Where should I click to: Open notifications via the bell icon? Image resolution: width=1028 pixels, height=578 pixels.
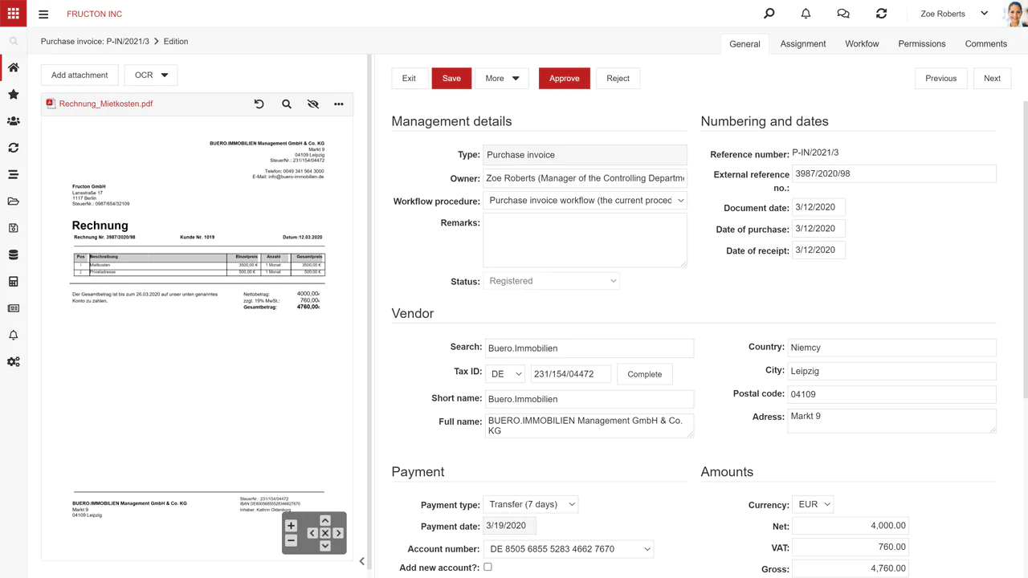pos(806,13)
